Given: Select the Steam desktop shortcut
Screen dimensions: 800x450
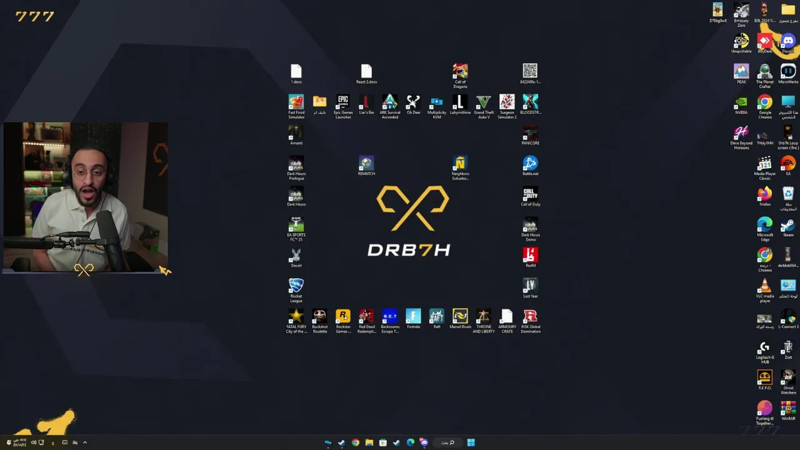Looking at the screenshot, I should (x=788, y=227).
